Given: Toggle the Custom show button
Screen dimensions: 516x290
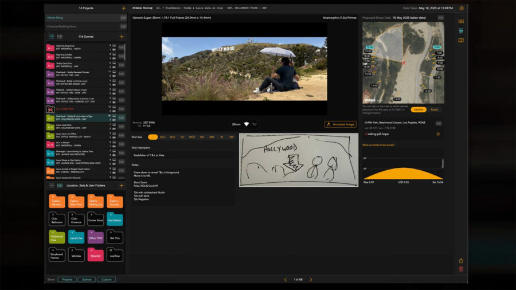Looking at the screenshot, I should point(106,280).
